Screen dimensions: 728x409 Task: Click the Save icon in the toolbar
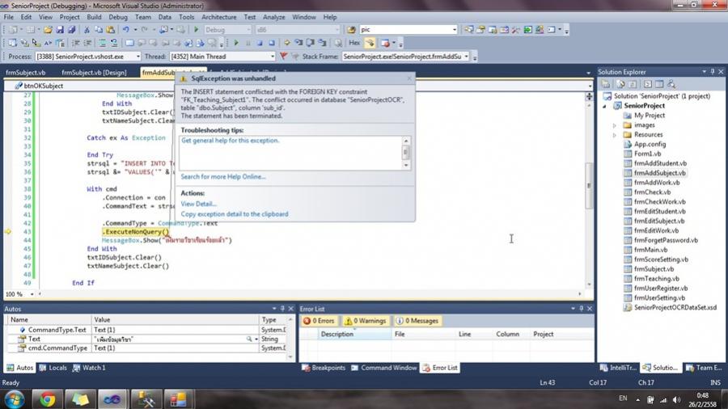point(59,30)
